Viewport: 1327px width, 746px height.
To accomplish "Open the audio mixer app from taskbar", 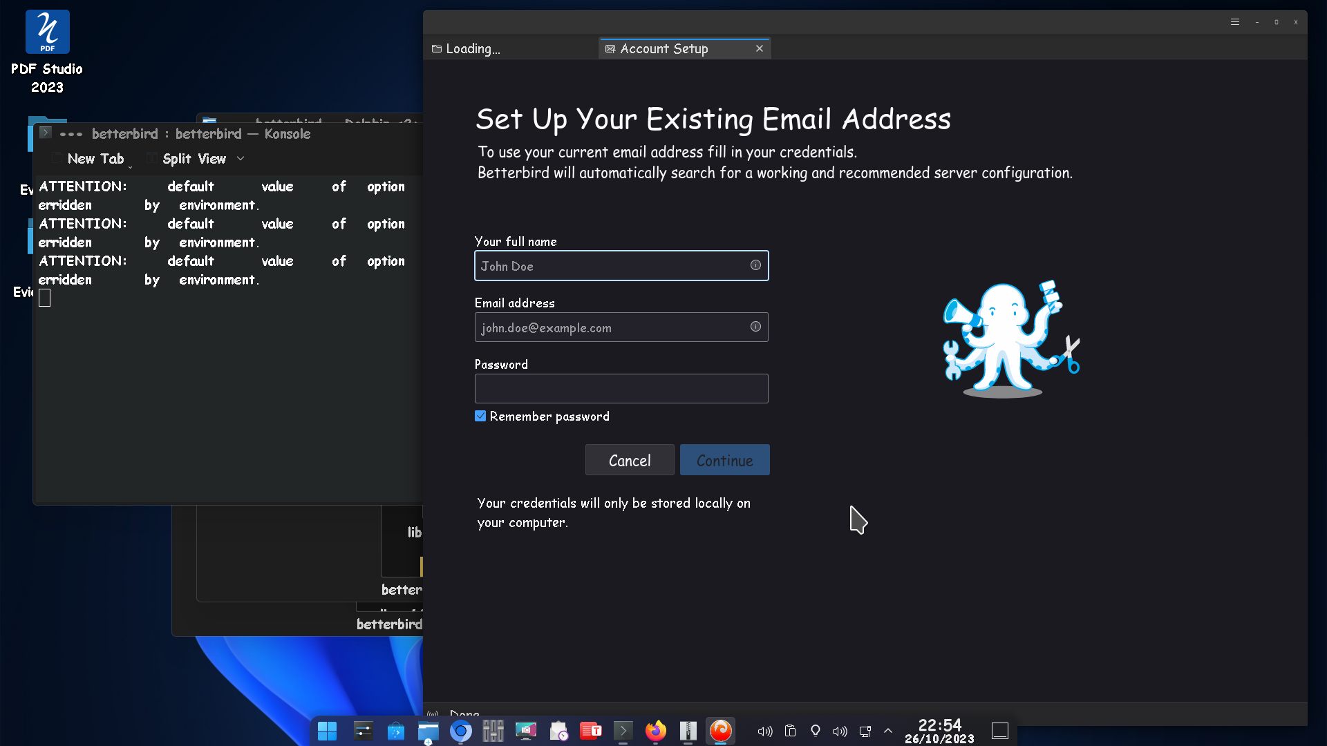I will tap(493, 731).
